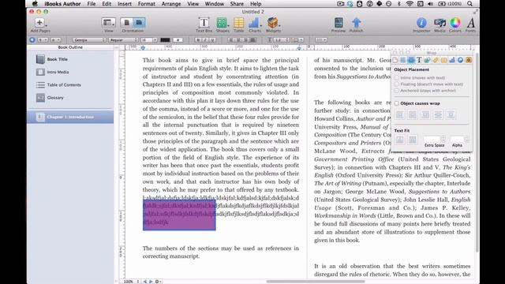The image size is (505, 284).
Task: Select the purple rectangle shape
Action: (x=179, y=215)
